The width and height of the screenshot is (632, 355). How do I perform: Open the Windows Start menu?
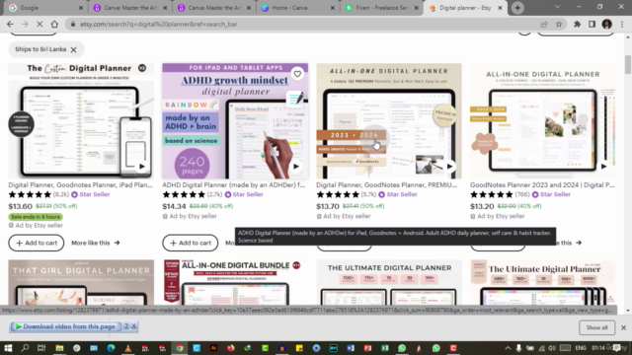click(8, 348)
